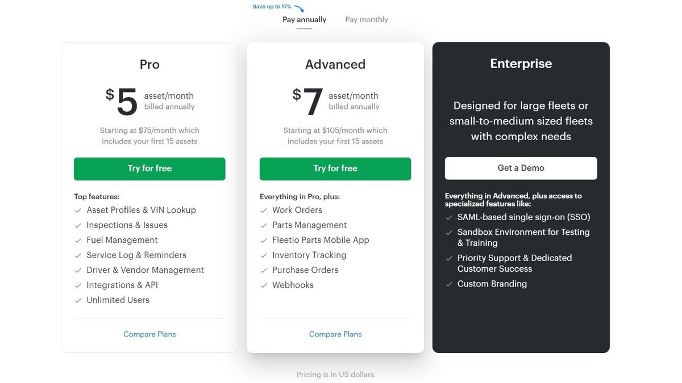Click the checkmark beside Parts Management
The height and width of the screenshot is (383, 682).
click(264, 225)
